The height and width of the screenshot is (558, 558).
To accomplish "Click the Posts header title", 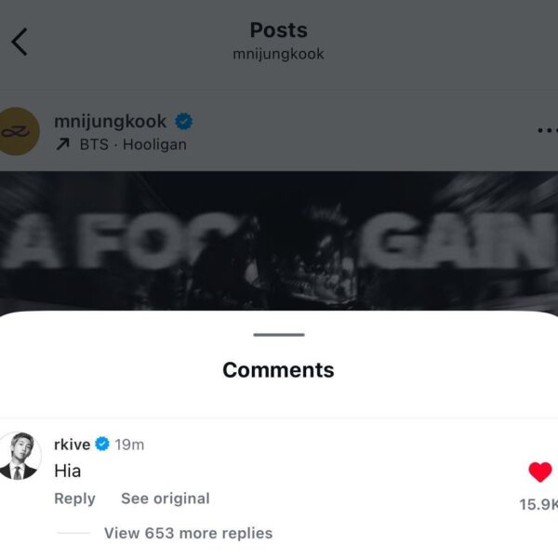I will 278,31.
